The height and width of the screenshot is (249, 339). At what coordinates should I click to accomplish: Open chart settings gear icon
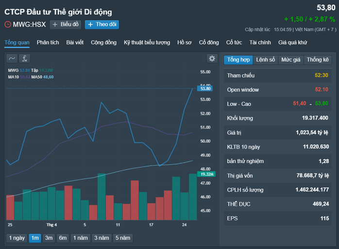tap(212, 59)
